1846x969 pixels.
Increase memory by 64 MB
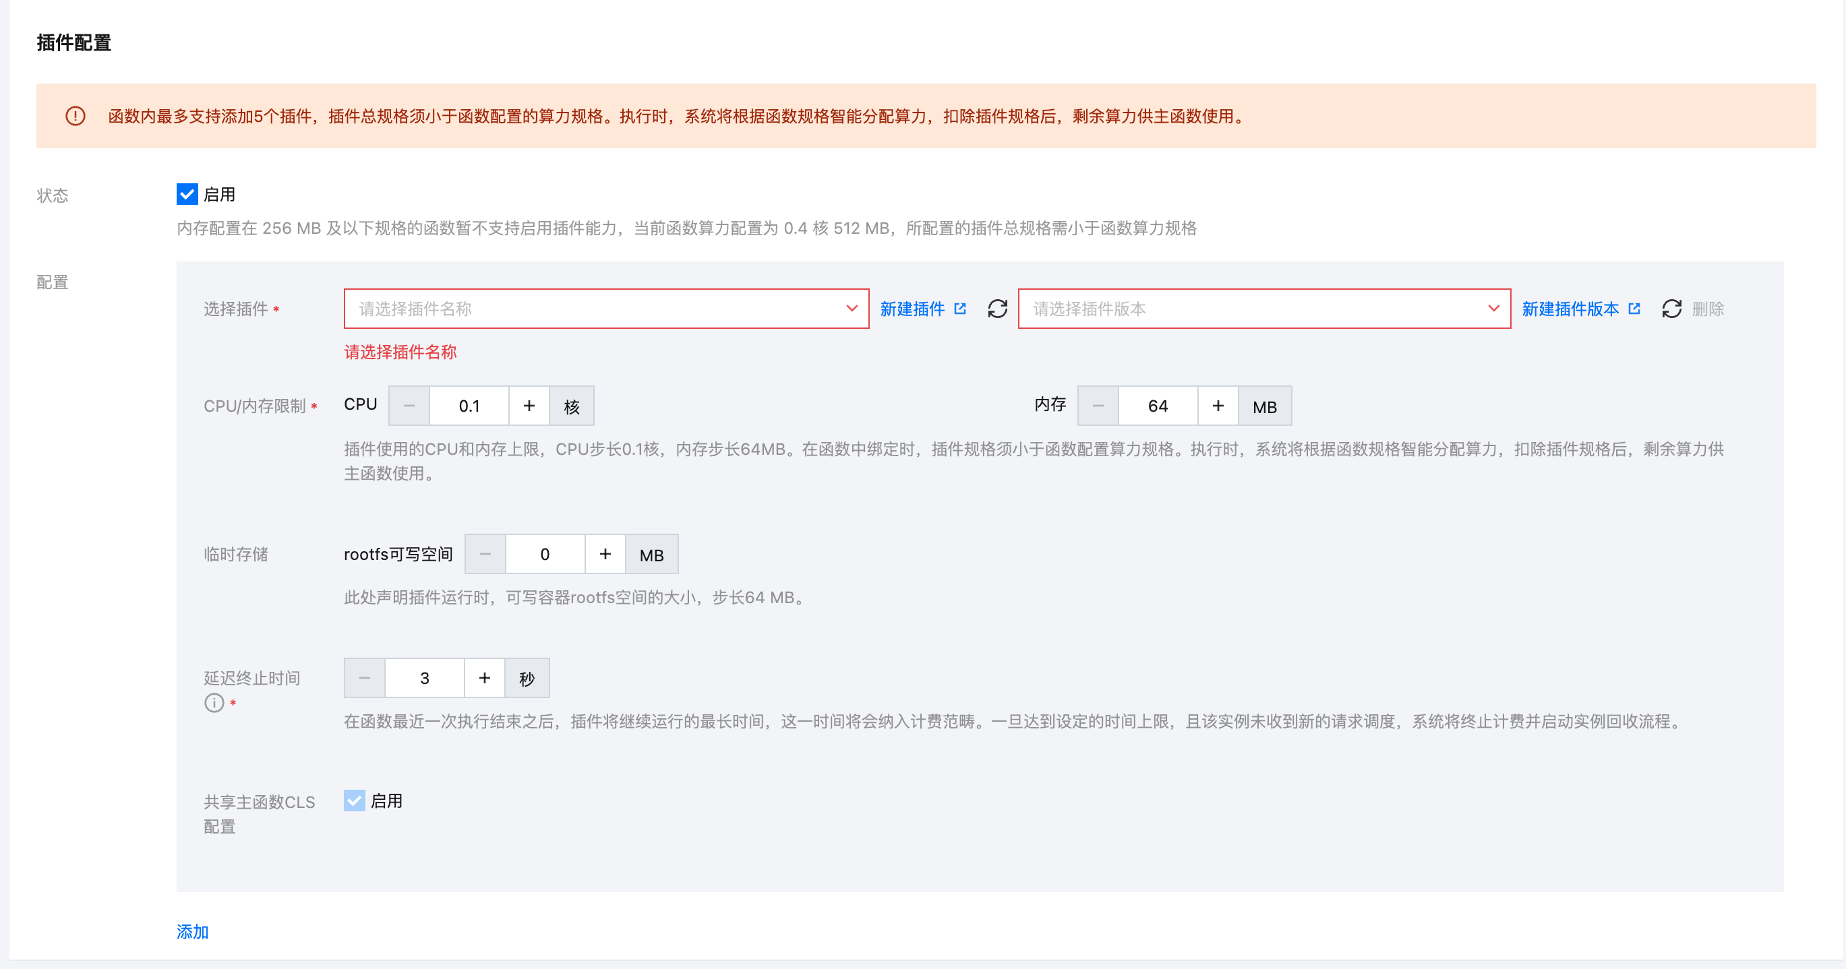point(1218,406)
